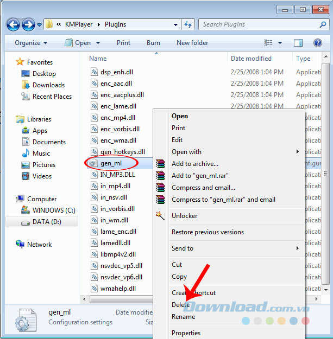Open the Apps library
The height and width of the screenshot is (339, 333).
tap(34, 131)
